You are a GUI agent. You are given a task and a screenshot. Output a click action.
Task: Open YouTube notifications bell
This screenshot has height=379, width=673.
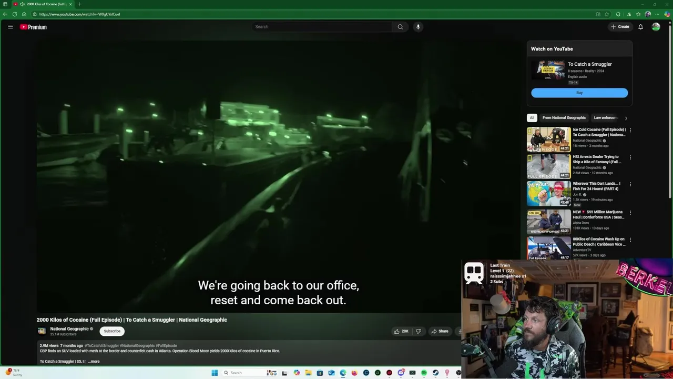pos(640,27)
